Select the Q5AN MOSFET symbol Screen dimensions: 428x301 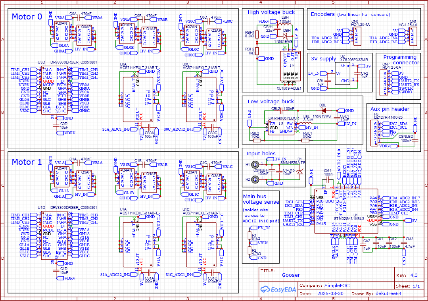pyautogui.click(x=62, y=178)
